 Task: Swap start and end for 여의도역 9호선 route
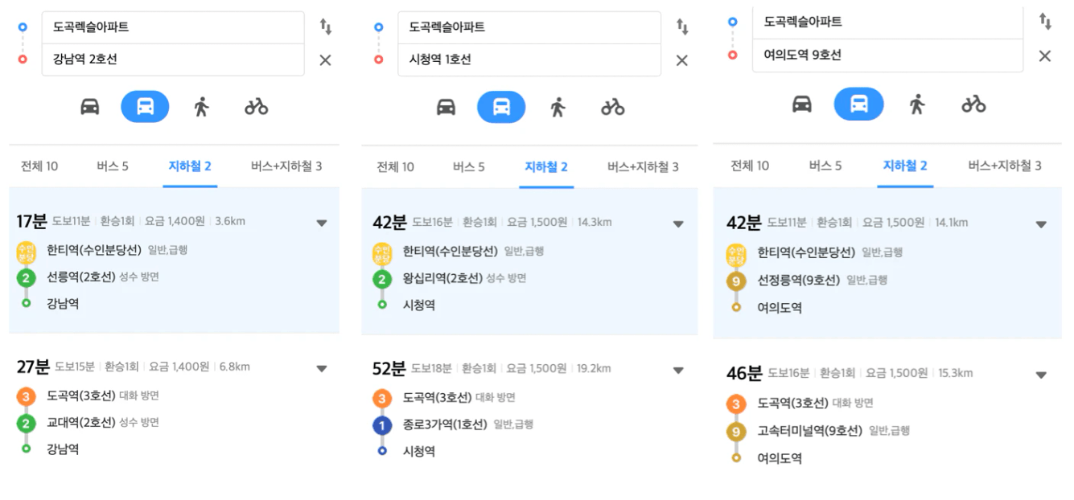pos(1045,23)
